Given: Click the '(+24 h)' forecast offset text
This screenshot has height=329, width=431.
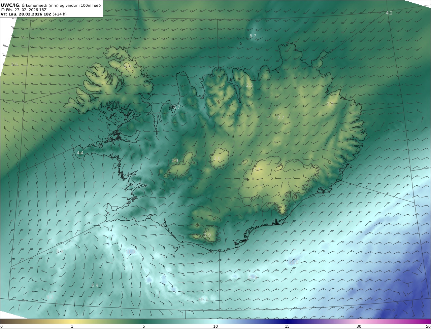Looking at the screenshot, I should (60, 14).
